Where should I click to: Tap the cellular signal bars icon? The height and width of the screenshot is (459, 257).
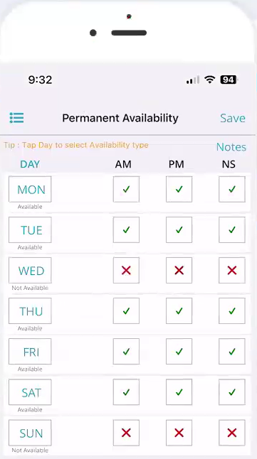[x=193, y=80]
